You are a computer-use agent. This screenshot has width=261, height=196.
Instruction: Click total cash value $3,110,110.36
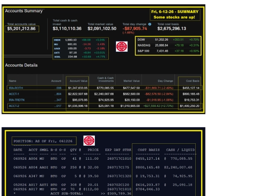coord(67,29)
